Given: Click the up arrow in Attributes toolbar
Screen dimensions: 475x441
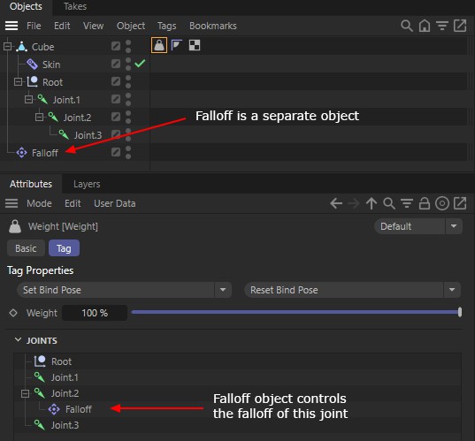Looking at the screenshot, I should [372, 203].
